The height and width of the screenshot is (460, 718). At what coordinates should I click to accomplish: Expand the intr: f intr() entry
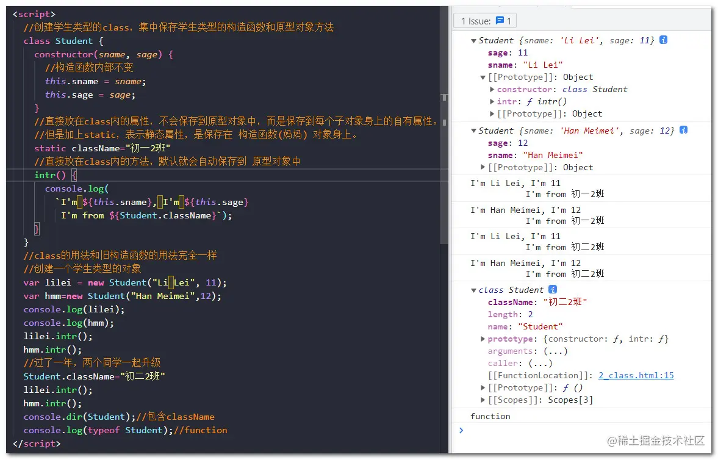pos(492,102)
